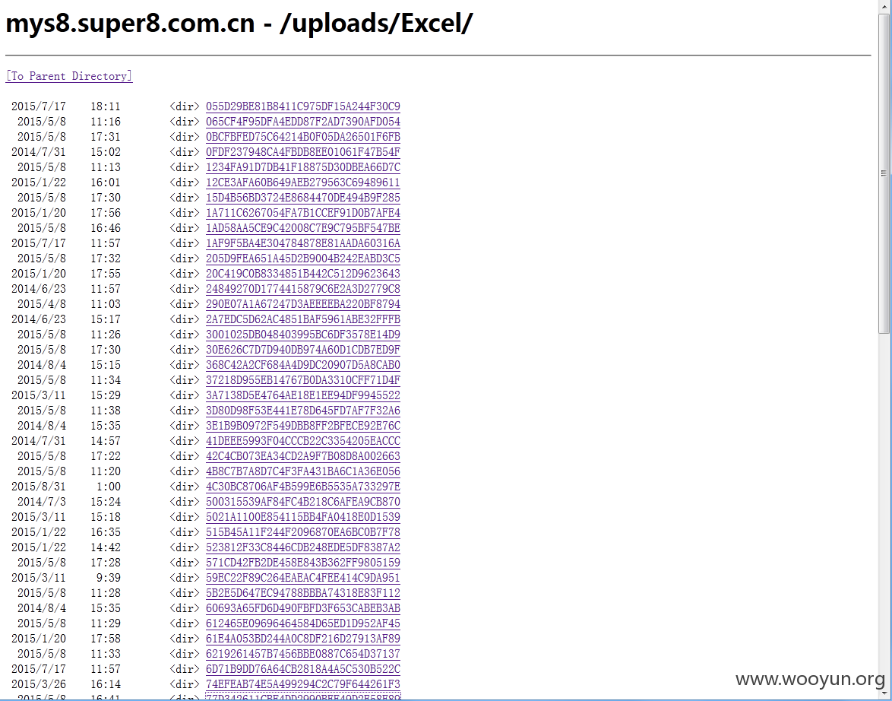
Task: Click the time 16:14 entry
Action: [x=106, y=684]
